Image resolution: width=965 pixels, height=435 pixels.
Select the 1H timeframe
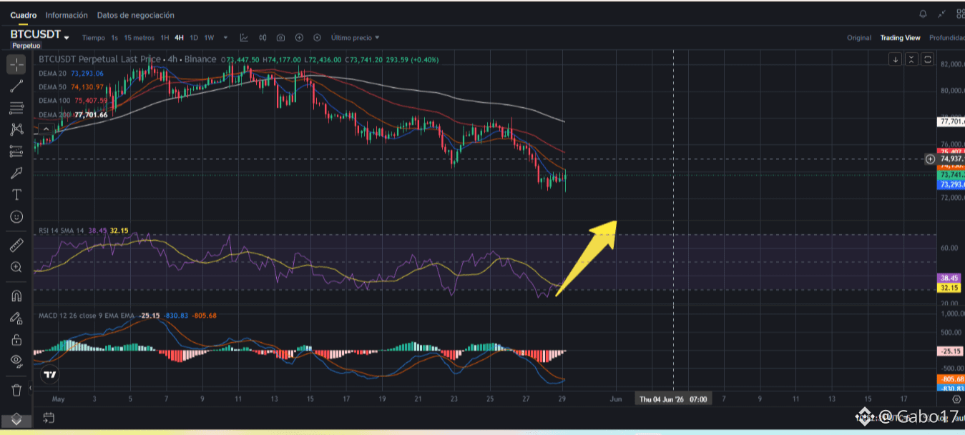coord(165,37)
